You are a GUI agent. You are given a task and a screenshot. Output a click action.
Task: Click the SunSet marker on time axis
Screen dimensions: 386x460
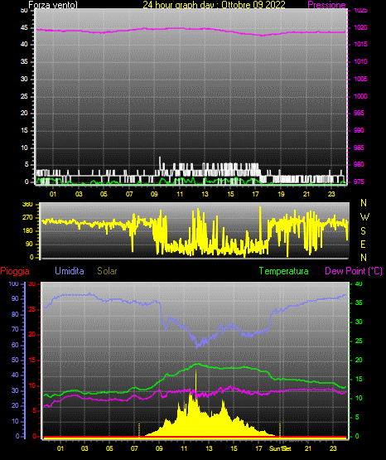[x=280, y=448]
